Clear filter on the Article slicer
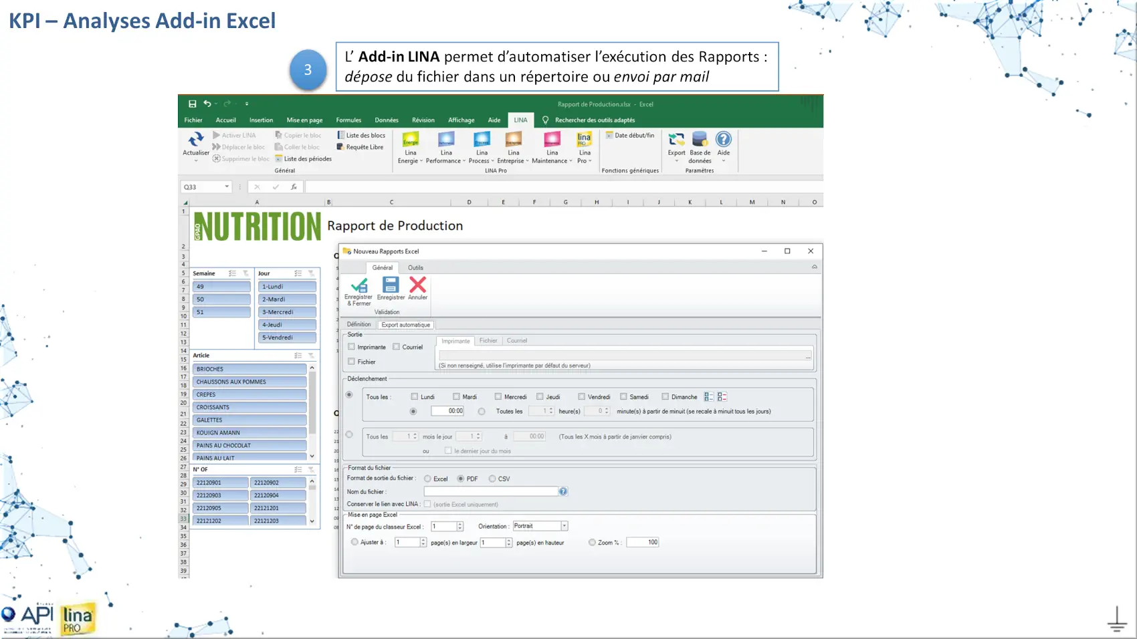This screenshot has height=639, width=1137. 311,356
